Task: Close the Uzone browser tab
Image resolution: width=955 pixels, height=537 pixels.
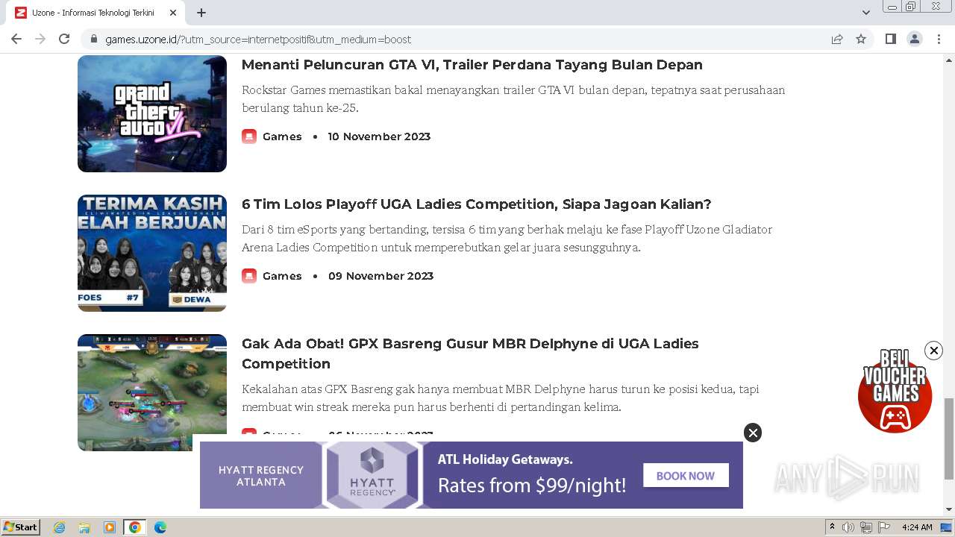Action: (173, 13)
